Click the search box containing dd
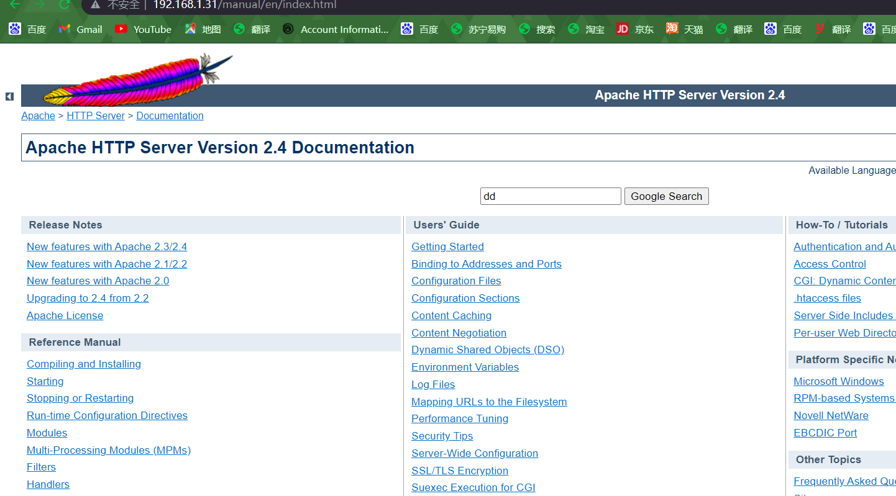Viewport: 896px width, 496px height. coord(551,196)
